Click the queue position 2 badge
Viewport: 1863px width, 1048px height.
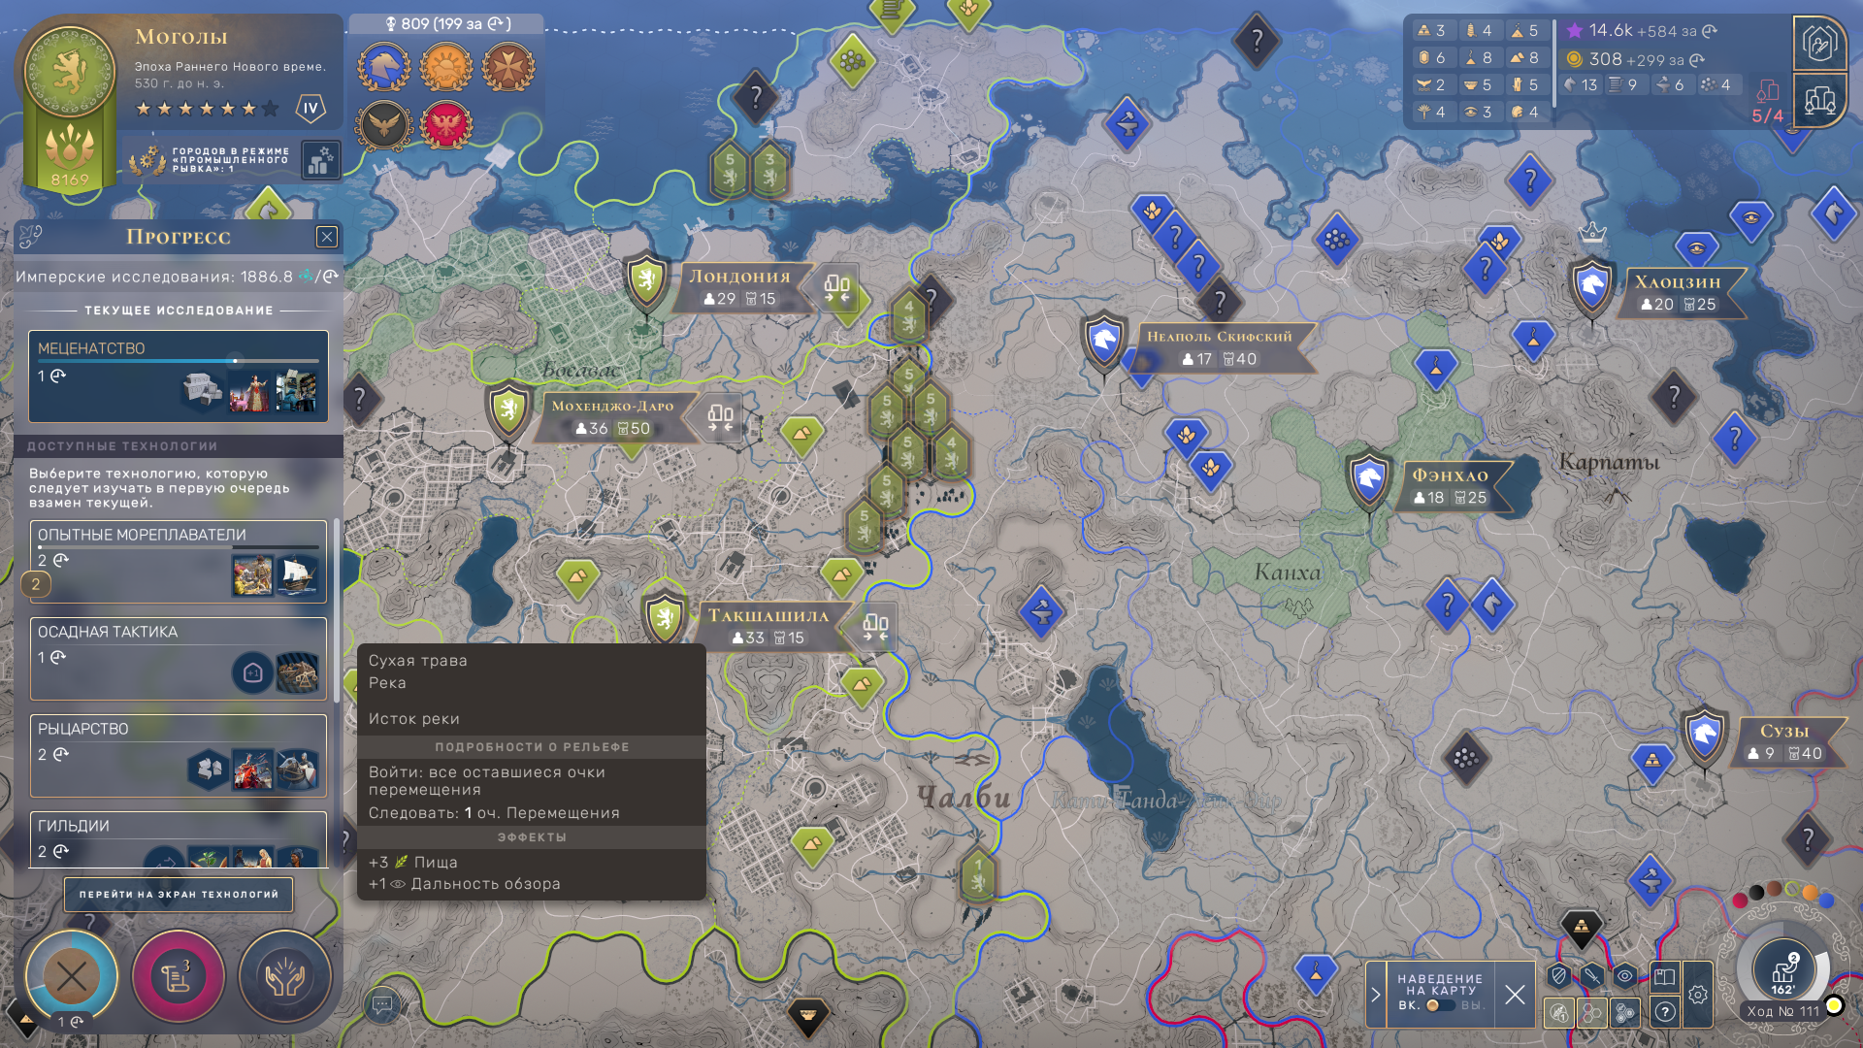click(36, 584)
